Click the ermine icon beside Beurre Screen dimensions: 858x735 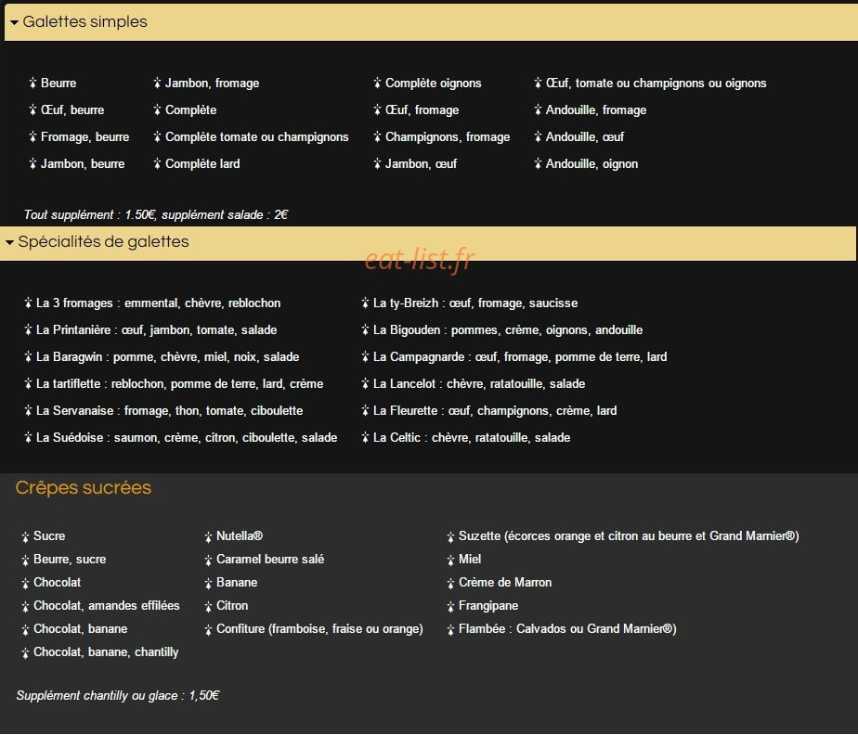coord(32,84)
